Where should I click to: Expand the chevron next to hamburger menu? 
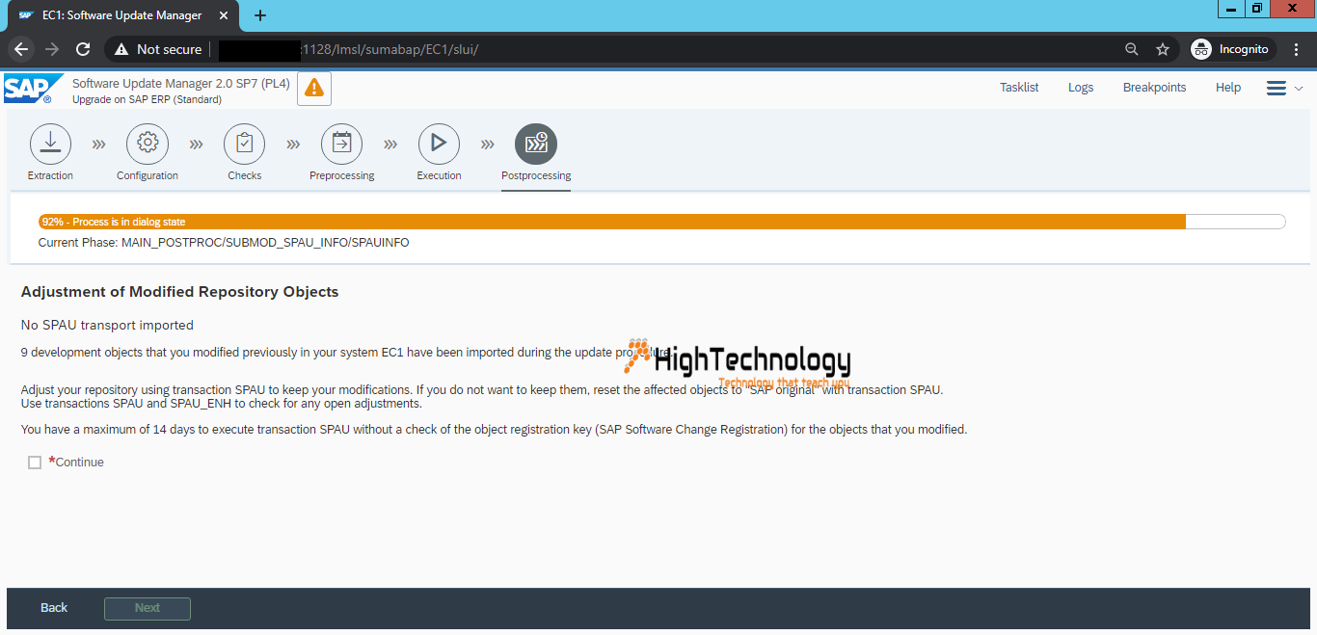(1299, 88)
